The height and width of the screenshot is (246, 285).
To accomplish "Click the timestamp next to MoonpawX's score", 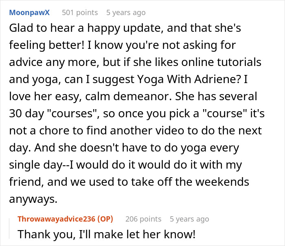I will point(126,12).
